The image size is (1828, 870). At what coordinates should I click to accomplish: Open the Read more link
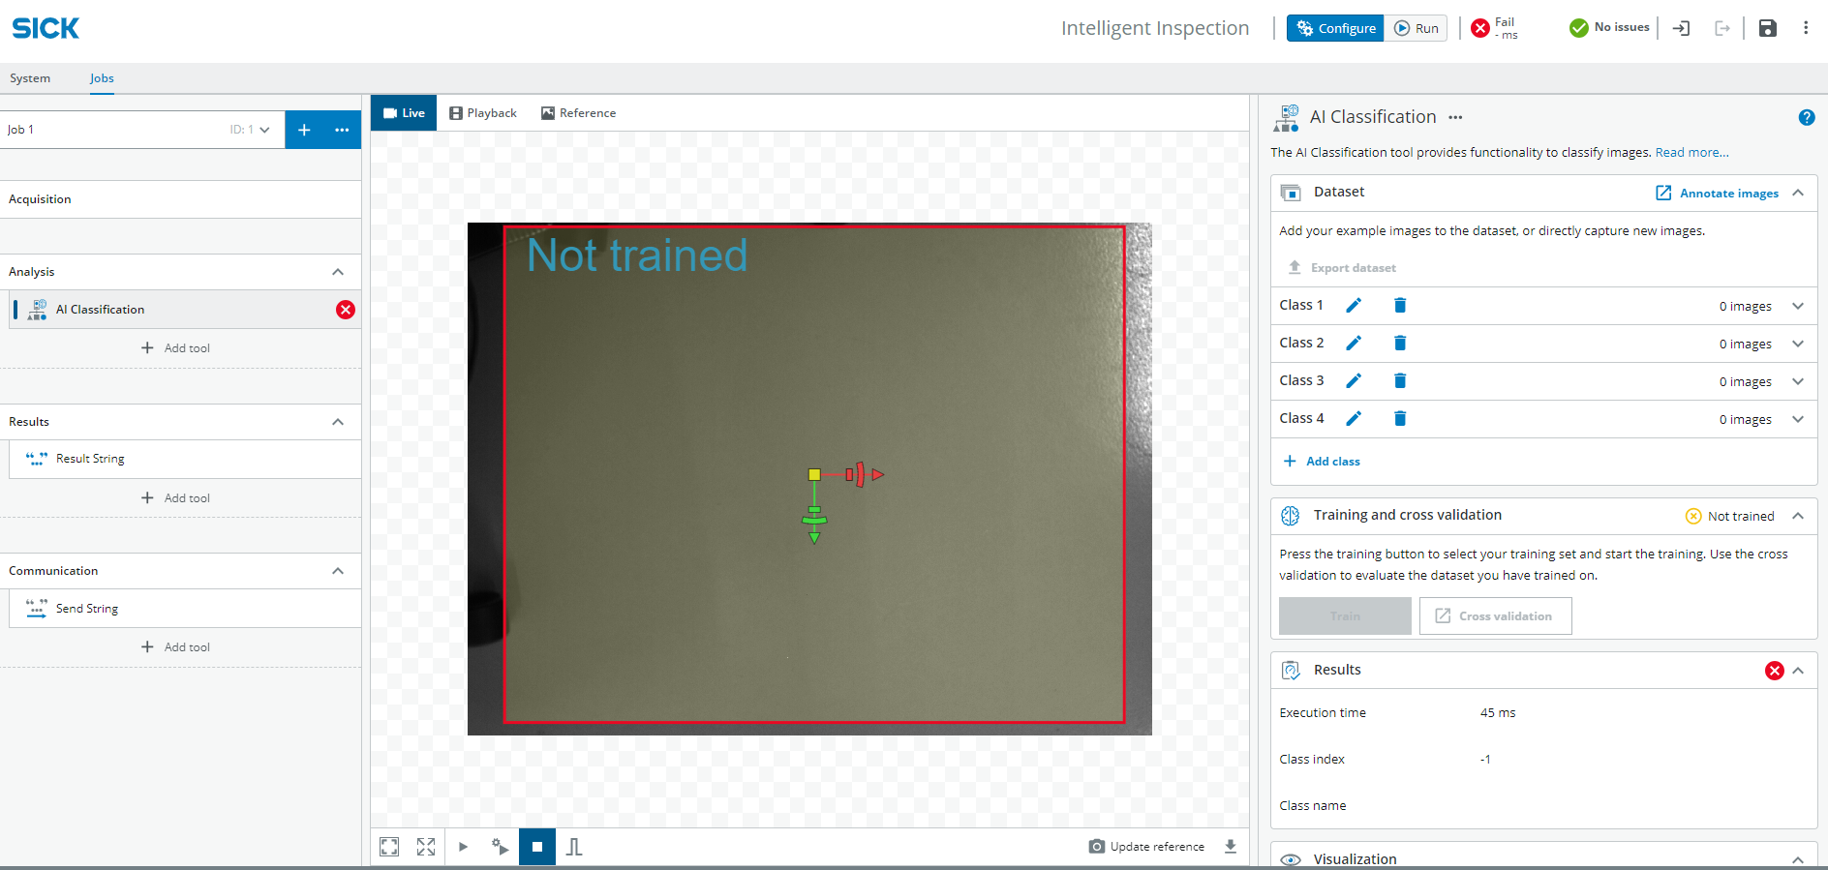click(1691, 153)
